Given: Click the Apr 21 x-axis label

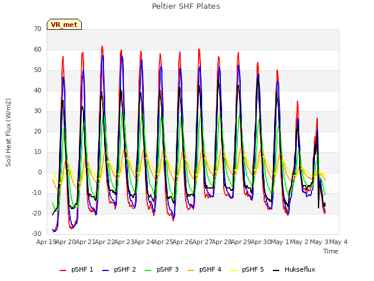Looking at the screenshot, I should click(85, 242).
